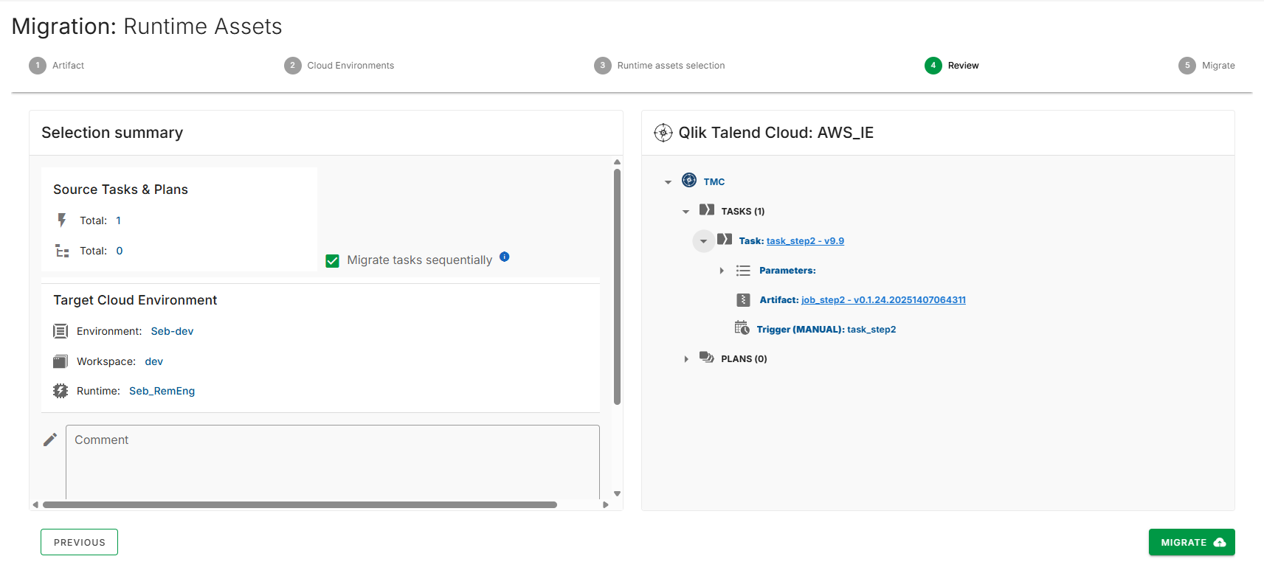Click the Workspace folder icon
Screen dimensions: 1264x573
click(x=61, y=361)
